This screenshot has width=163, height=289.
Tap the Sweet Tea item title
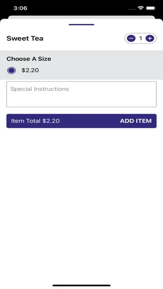[25, 38]
